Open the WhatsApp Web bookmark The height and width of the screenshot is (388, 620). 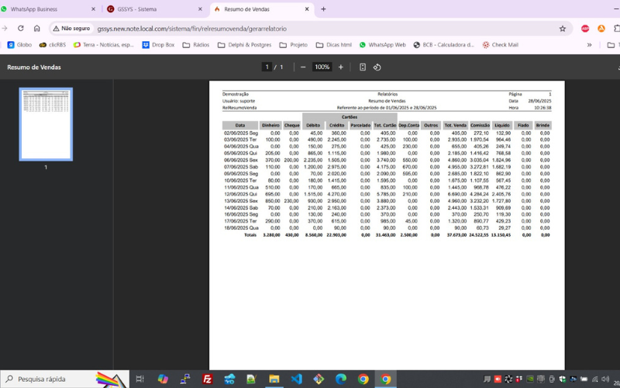[382, 45]
